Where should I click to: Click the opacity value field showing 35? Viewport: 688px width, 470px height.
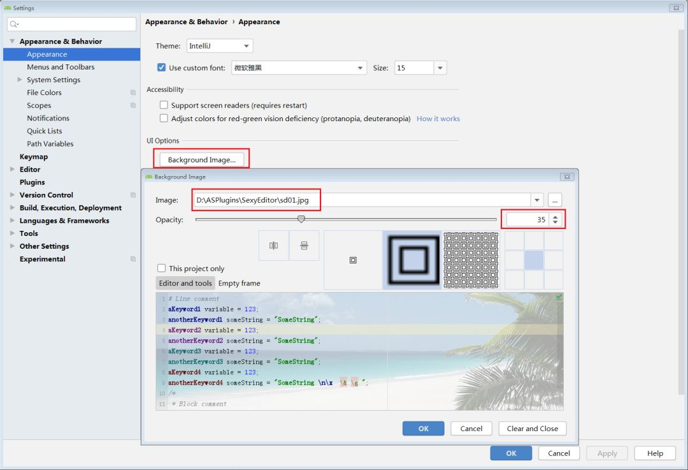pos(528,219)
